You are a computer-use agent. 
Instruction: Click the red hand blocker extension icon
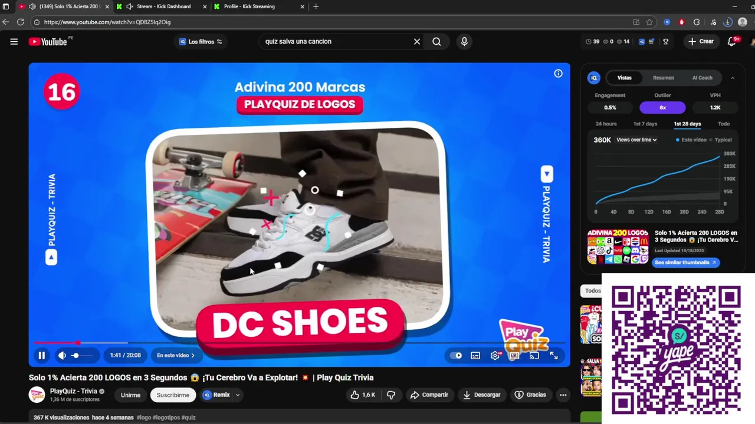(x=682, y=22)
